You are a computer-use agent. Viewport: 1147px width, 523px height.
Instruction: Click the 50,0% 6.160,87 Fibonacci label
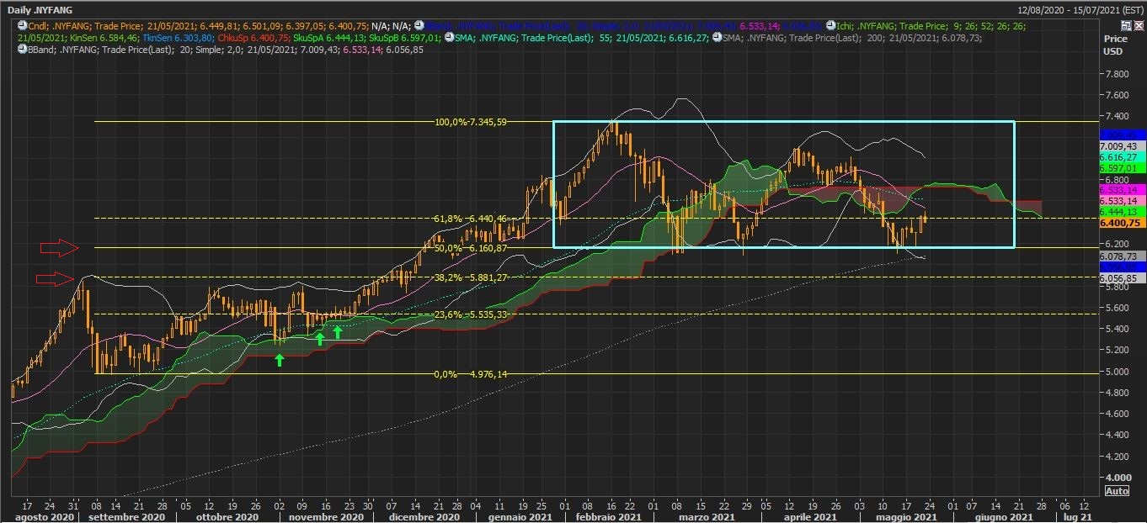[x=470, y=248]
